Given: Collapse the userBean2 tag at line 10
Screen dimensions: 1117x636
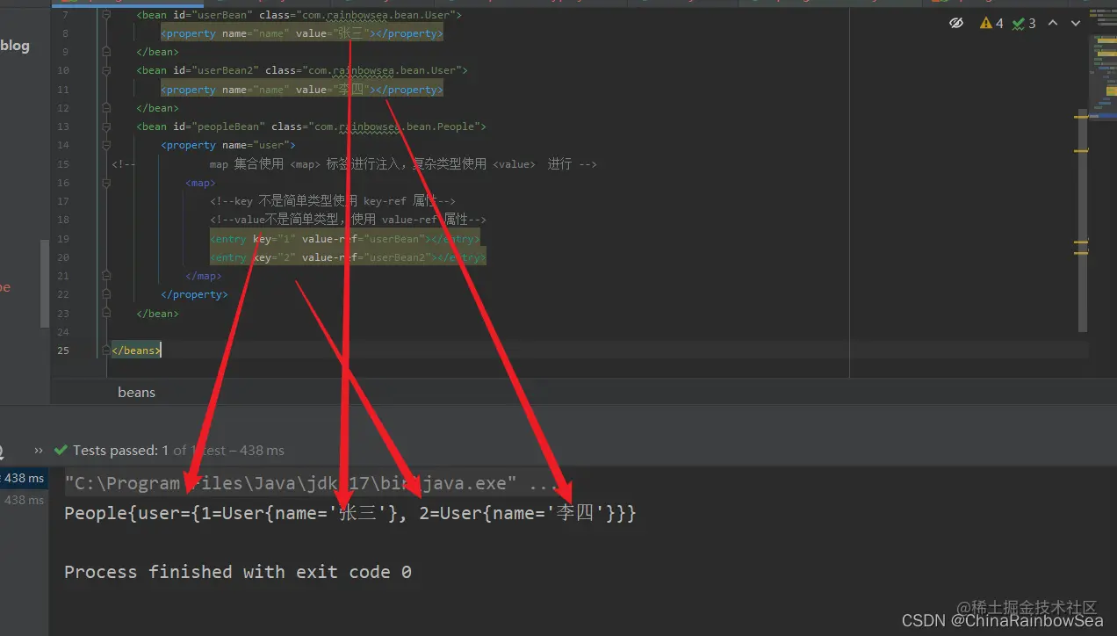Looking at the screenshot, I should click(x=106, y=70).
